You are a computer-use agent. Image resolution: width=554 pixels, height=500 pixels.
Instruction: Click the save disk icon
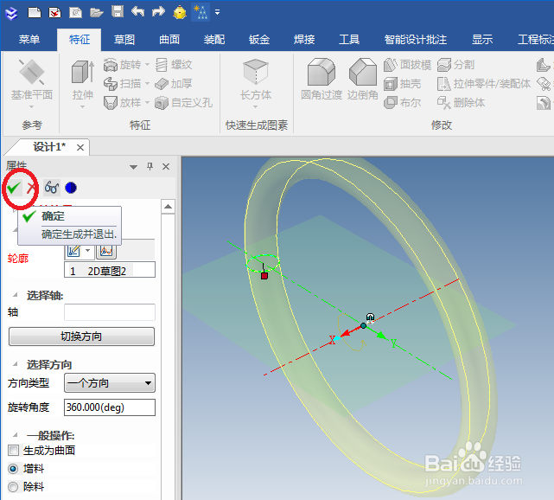point(118,12)
